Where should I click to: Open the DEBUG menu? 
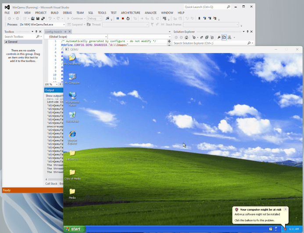tap(67, 13)
